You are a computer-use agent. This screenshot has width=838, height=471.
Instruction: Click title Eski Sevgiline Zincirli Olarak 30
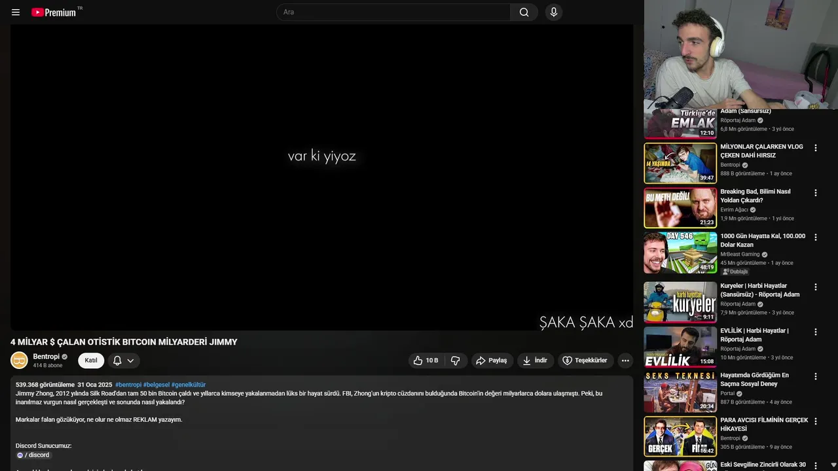763,465
